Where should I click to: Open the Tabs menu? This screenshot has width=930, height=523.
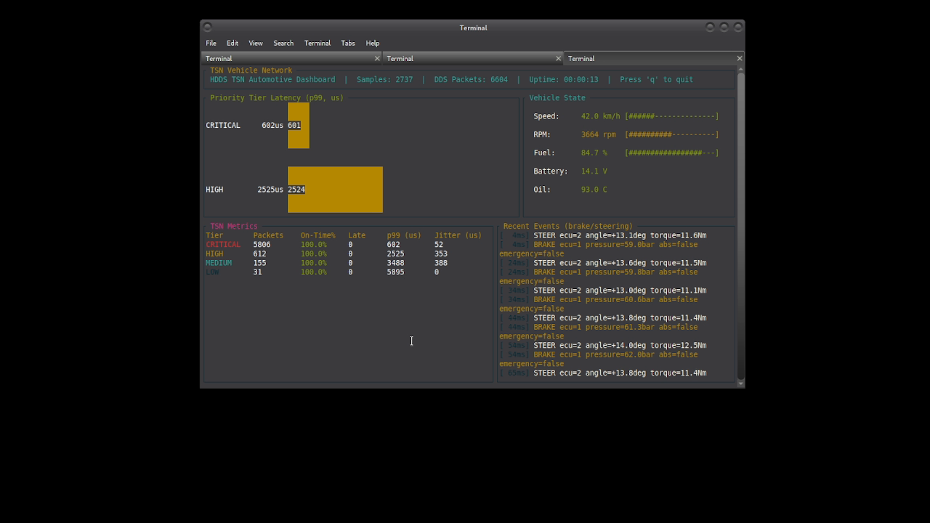tap(348, 43)
